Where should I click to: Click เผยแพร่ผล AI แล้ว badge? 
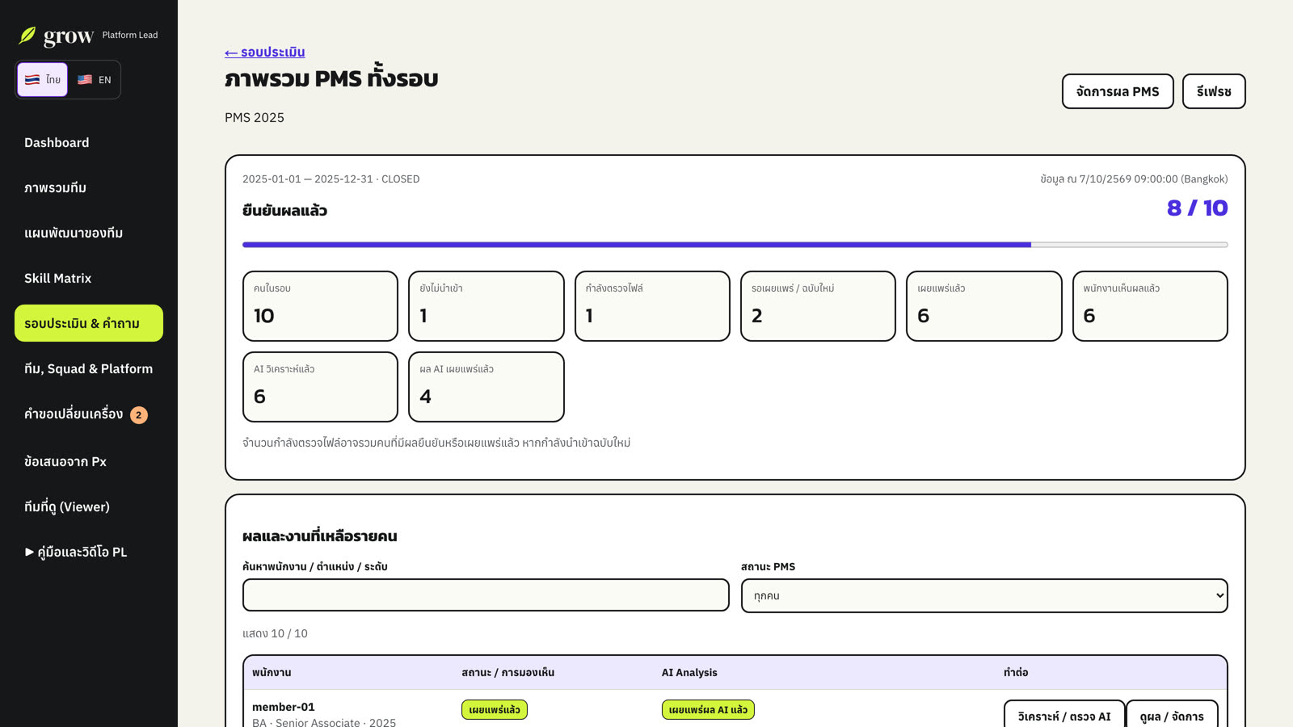pyautogui.click(x=708, y=710)
